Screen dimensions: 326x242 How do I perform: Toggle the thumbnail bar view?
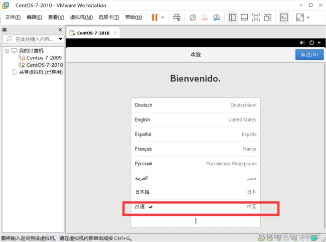pos(244,18)
